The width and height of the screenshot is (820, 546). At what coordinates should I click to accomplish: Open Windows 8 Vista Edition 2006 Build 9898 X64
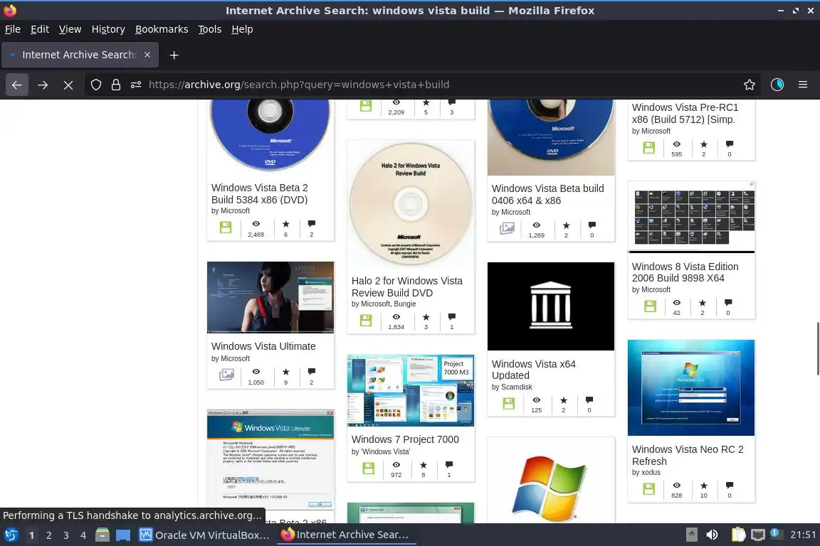point(685,272)
